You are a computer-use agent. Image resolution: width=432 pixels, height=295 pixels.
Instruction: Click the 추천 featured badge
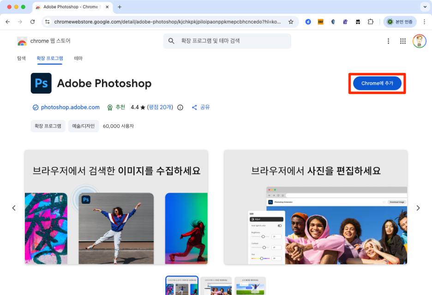coord(116,107)
